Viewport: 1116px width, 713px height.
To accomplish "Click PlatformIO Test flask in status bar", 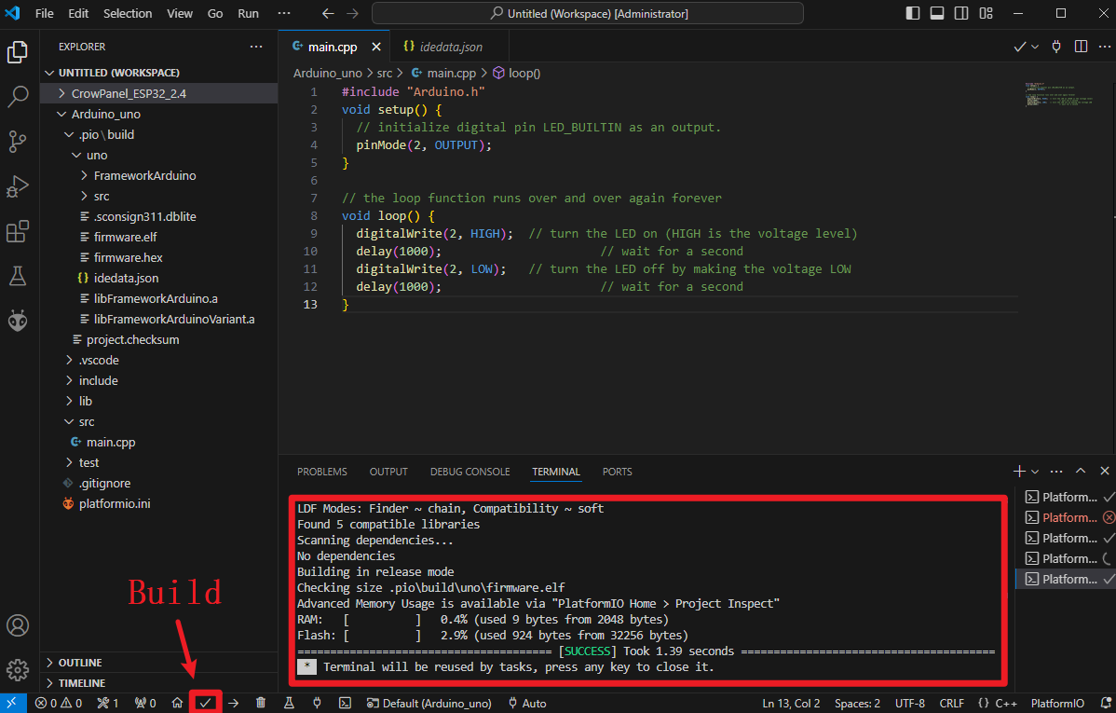I will pyautogui.click(x=289, y=703).
